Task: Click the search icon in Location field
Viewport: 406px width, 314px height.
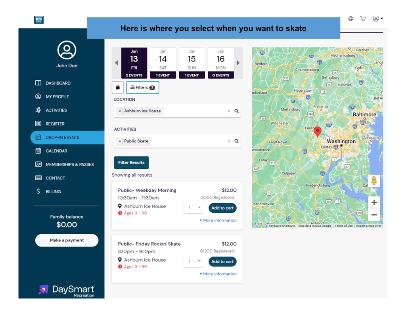Action: 236,111
